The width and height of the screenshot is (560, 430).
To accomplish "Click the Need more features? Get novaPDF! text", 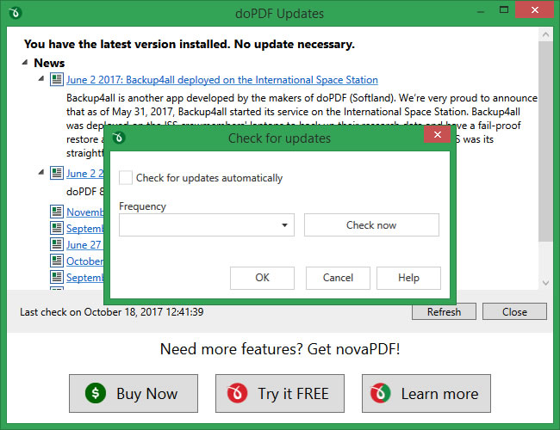I will tap(280, 348).
